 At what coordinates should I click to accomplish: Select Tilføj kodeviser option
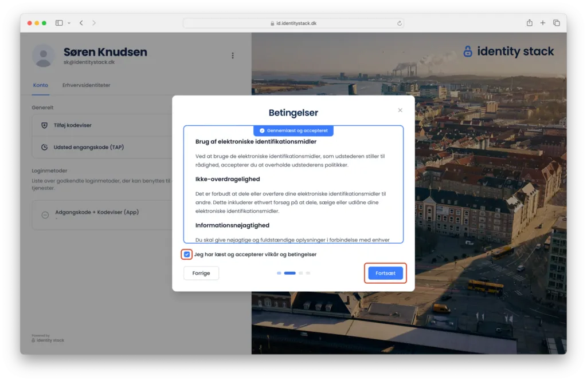(102, 125)
